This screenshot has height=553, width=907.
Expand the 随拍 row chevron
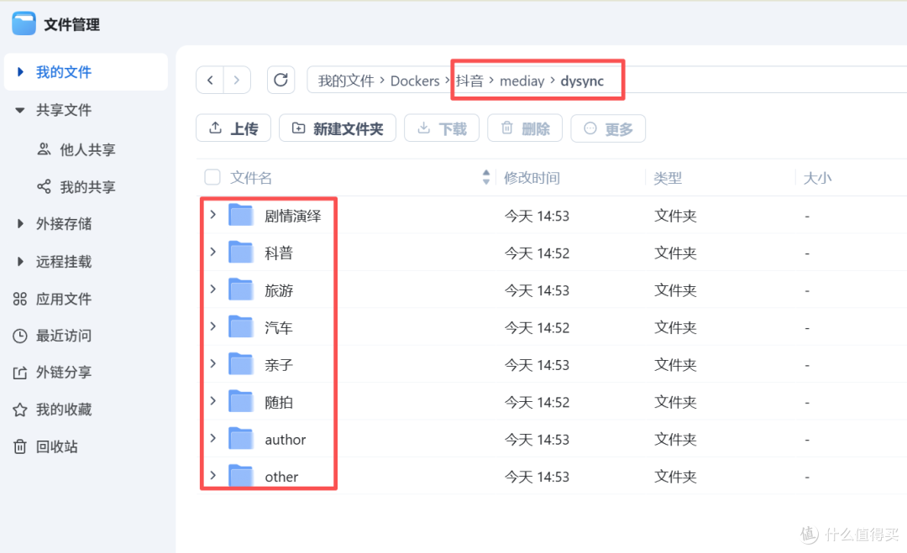213,401
